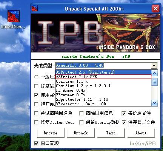Toggle the 窗口置顶 always-on-top checkbox
Viewport: 163px width, 151px height.
tap(37, 143)
